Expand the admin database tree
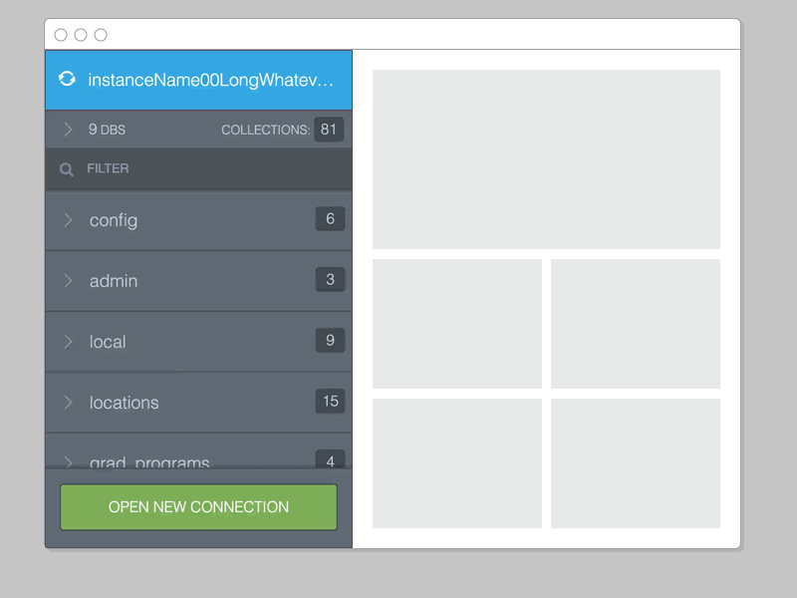Viewport: 797px width, 598px height. click(67, 280)
